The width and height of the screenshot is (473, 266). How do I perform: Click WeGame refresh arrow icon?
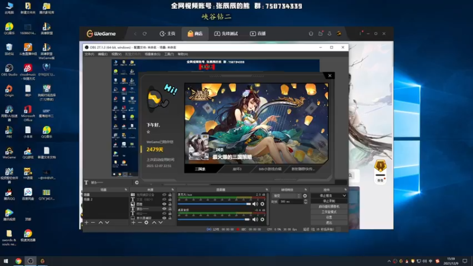coord(145,34)
